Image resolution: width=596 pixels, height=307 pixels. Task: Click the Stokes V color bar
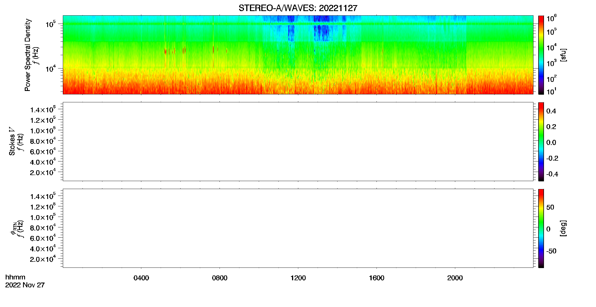pyautogui.click(x=541, y=142)
